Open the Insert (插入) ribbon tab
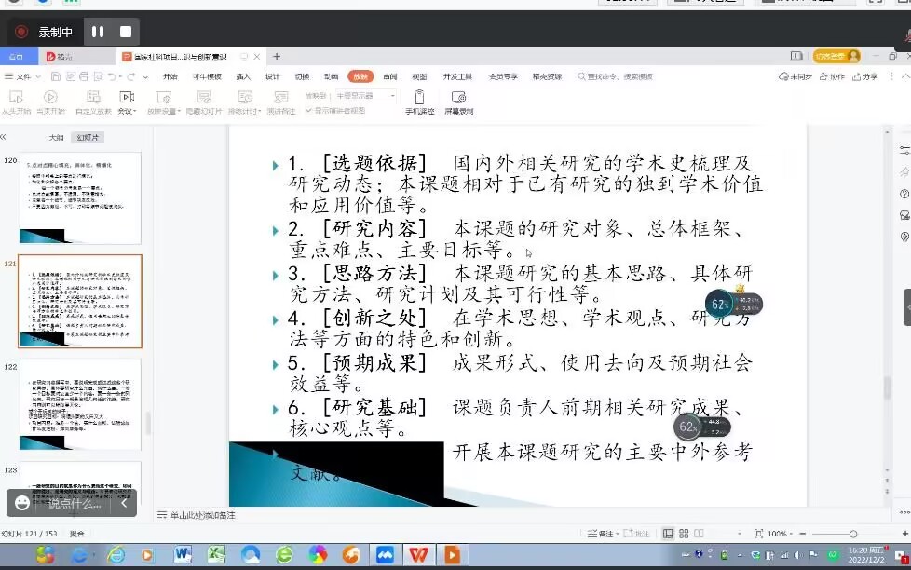Screen dimensions: 911x570 click(x=243, y=76)
